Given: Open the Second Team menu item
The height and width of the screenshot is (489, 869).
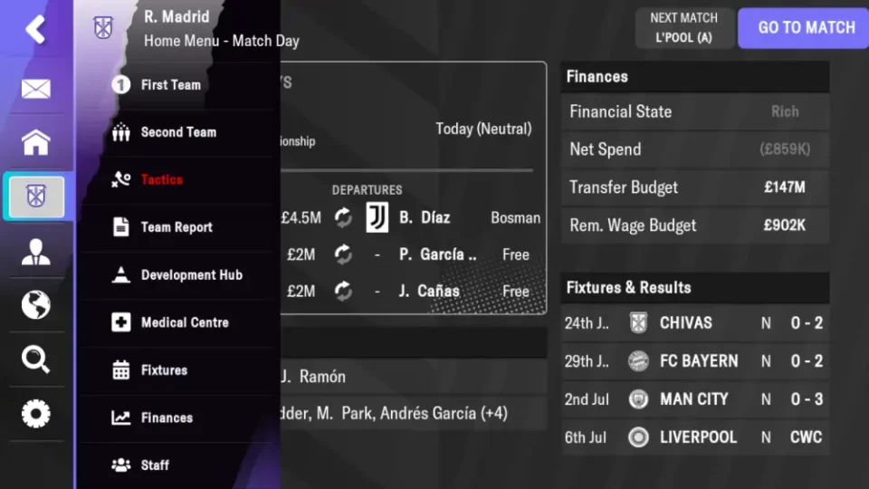Looking at the screenshot, I should click(x=177, y=132).
